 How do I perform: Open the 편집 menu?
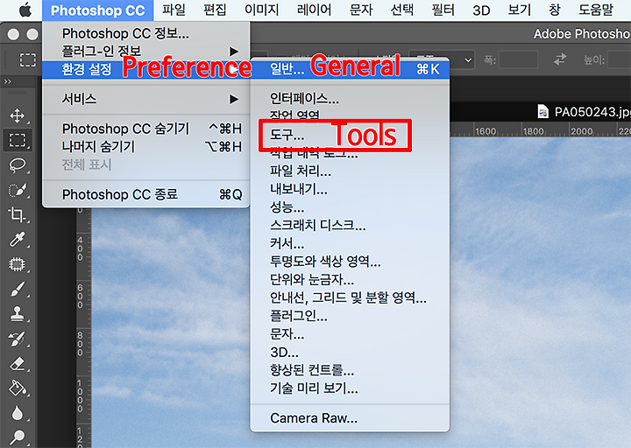pyautogui.click(x=215, y=10)
